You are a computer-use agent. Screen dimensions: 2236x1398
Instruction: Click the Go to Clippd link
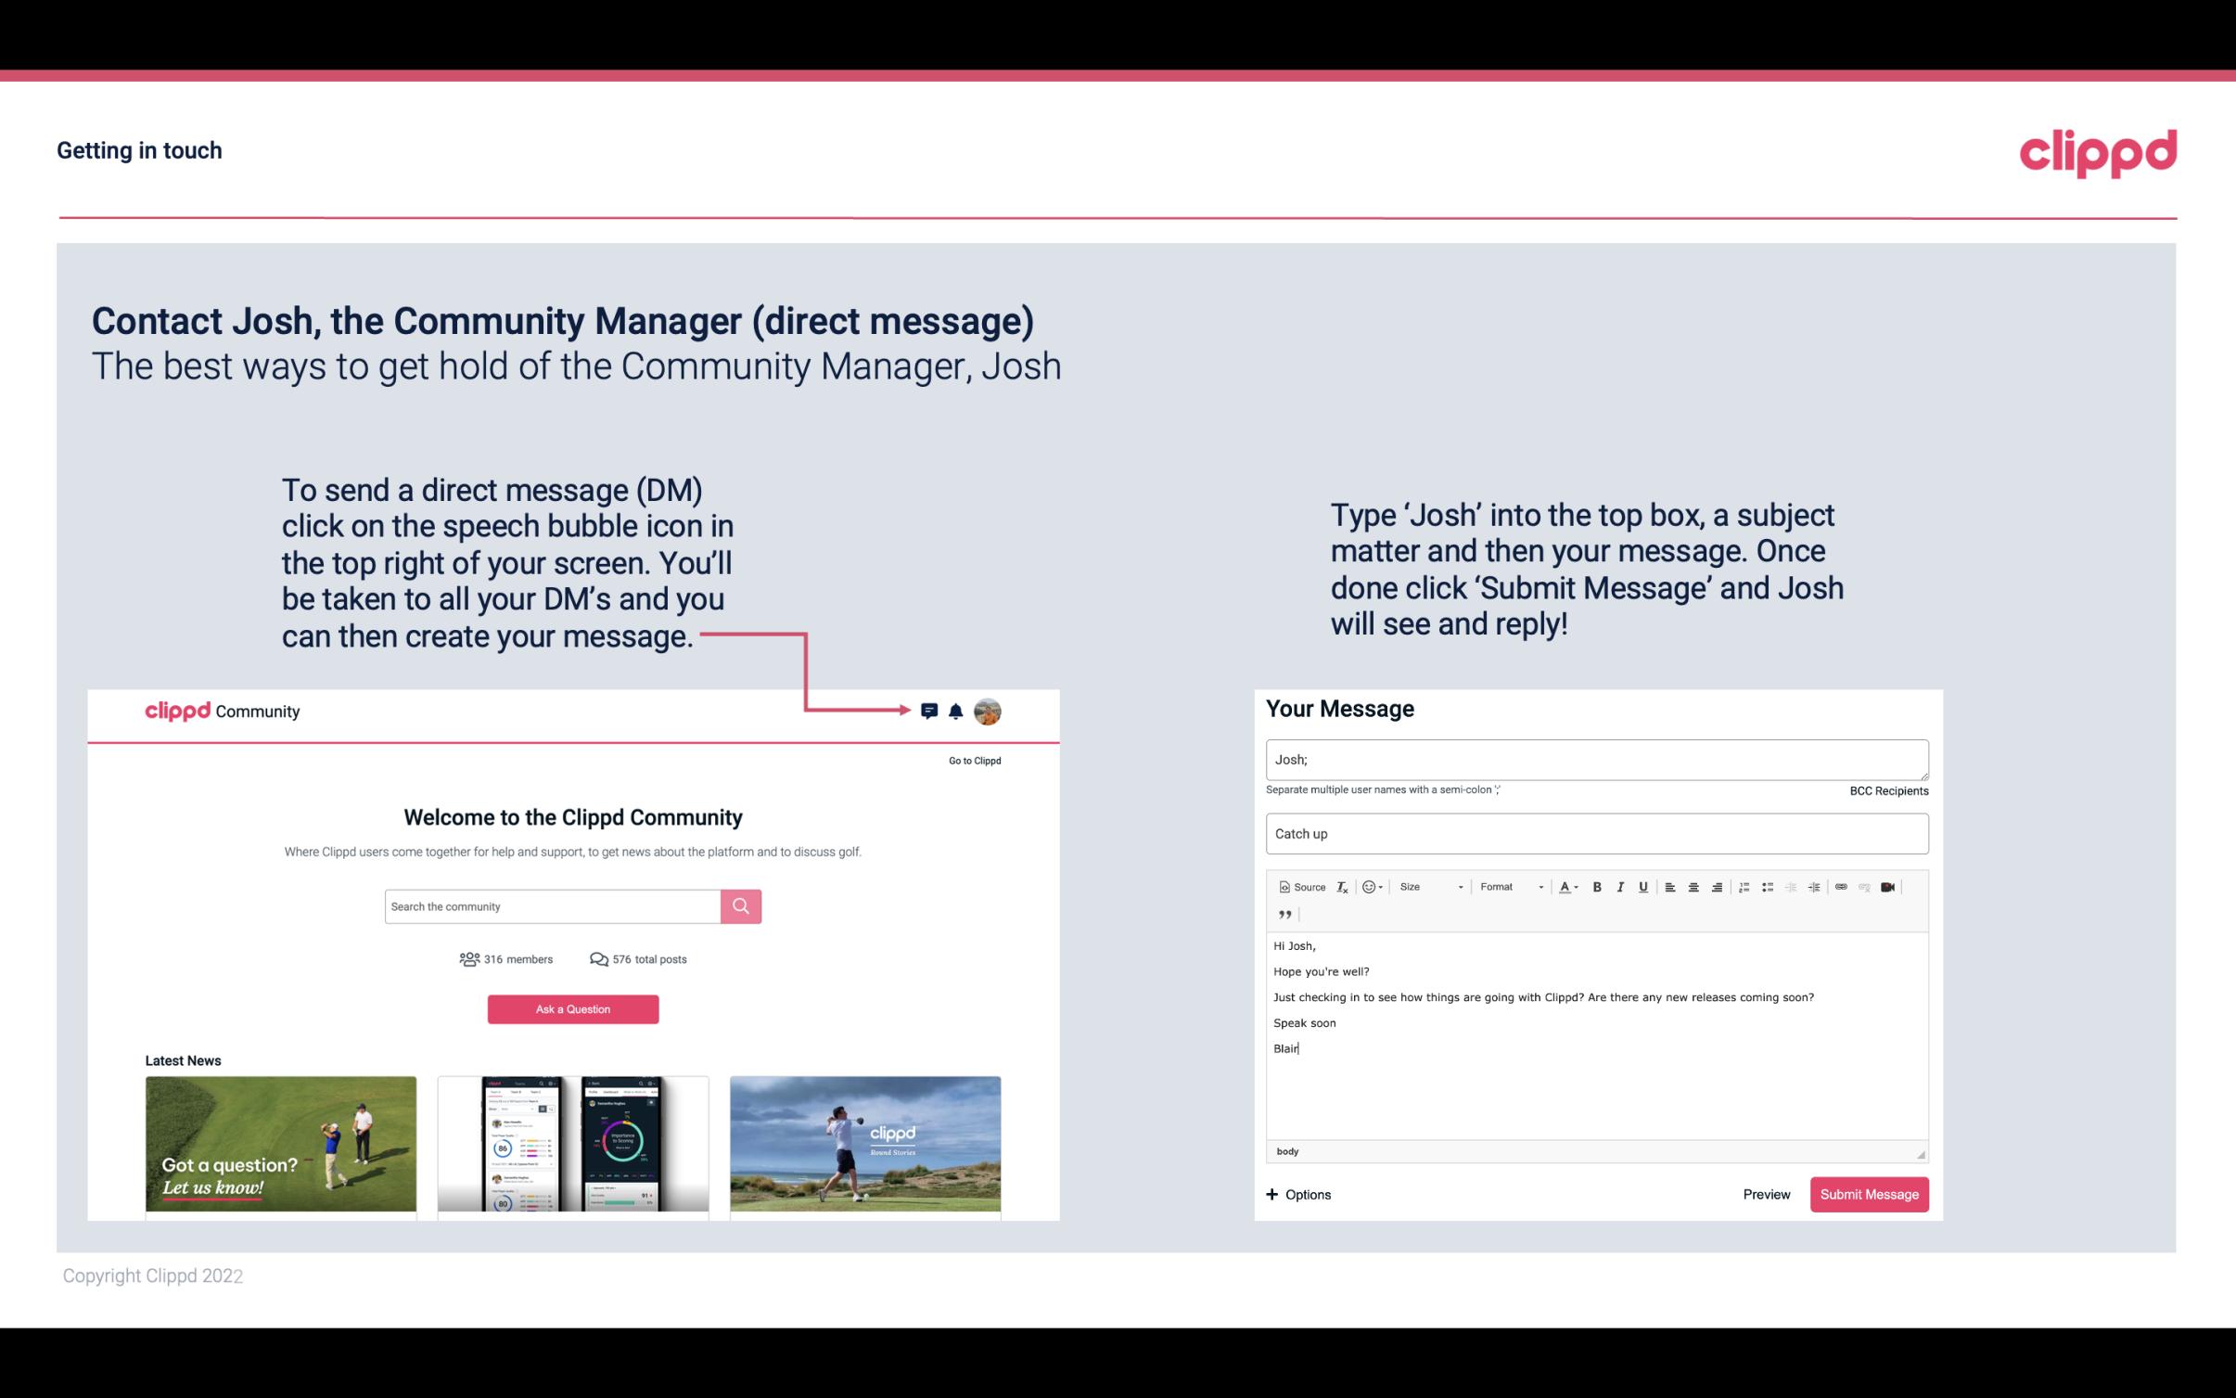972,760
